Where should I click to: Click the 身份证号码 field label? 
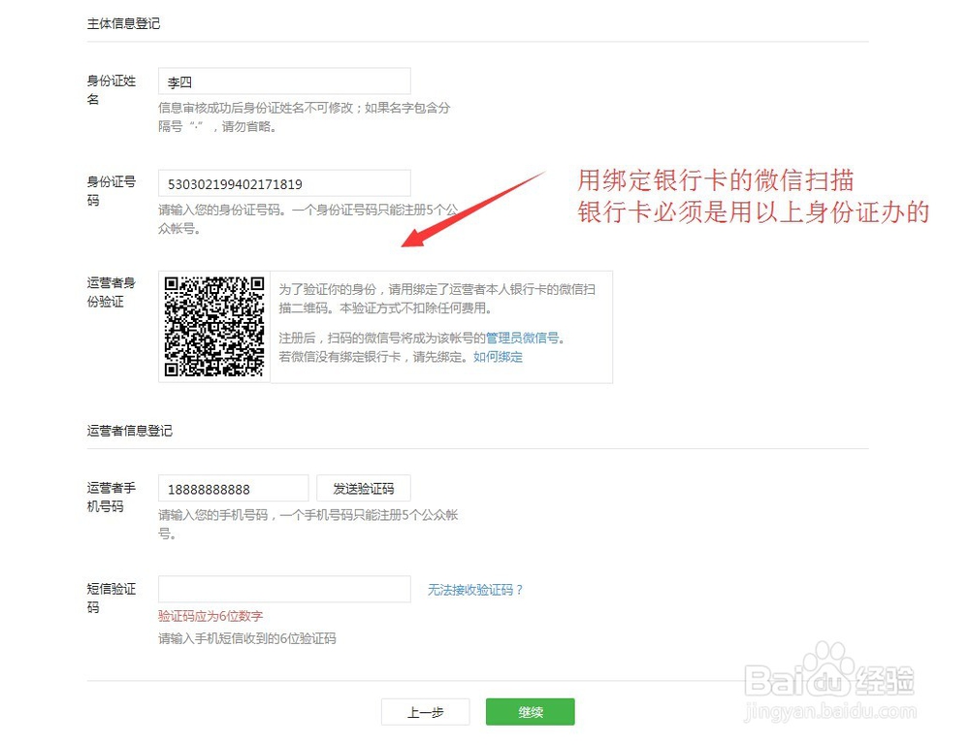(x=112, y=190)
